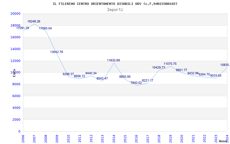Viewport: 230px width, 144px height.
Task: Click the 11070.75 data label
Action: [170, 64]
